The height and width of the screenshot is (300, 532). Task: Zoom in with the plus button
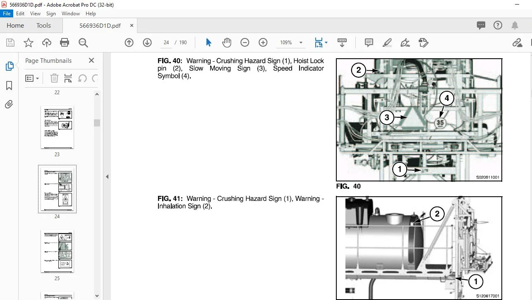pyautogui.click(x=263, y=43)
